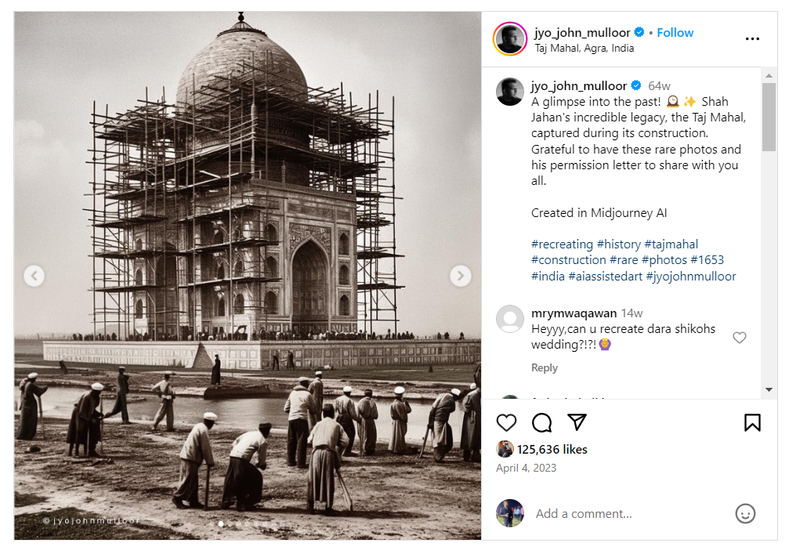Open #aiassistedart hashtag link
This screenshot has width=789, height=550.
(606, 277)
